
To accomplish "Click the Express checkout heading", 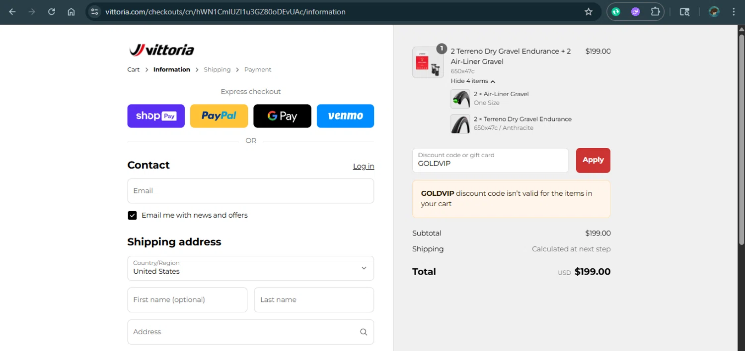I will [x=251, y=92].
